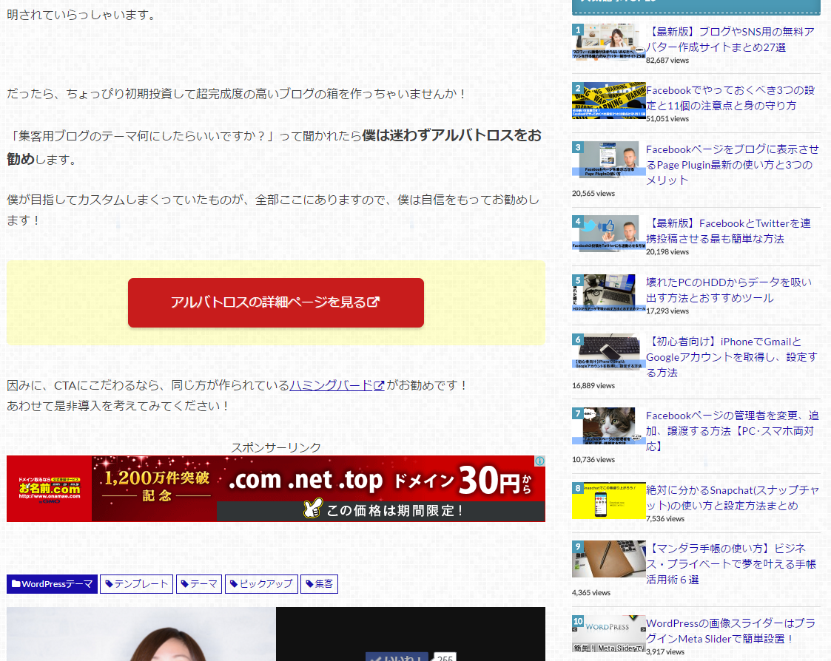Open the rank 7 cat thumbnail
The height and width of the screenshot is (661, 831).
[x=608, y=426]
